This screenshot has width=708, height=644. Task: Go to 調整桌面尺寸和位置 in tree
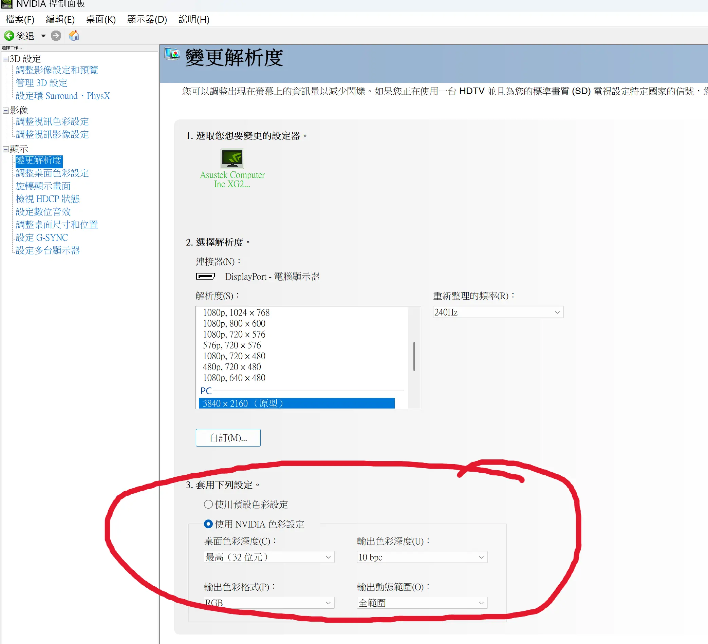pos(57,225)
